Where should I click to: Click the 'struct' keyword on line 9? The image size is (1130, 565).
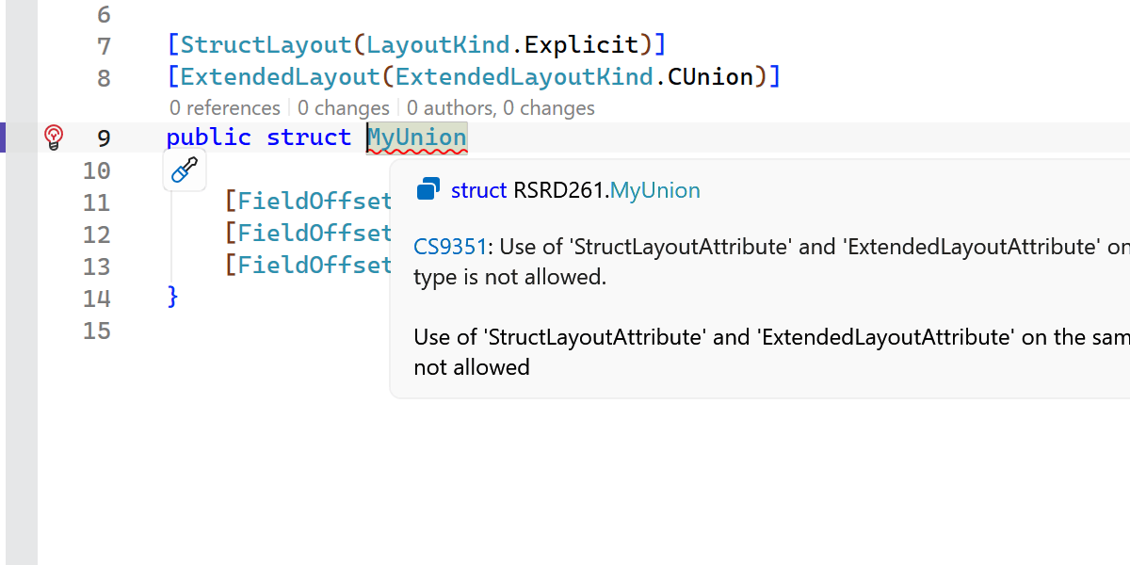(x=309, y=137)
